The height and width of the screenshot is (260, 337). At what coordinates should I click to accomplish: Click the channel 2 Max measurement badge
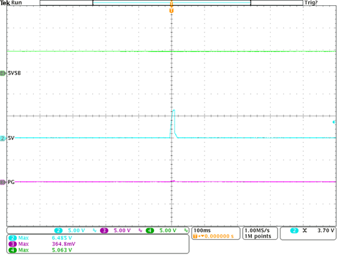coord(12,238)
